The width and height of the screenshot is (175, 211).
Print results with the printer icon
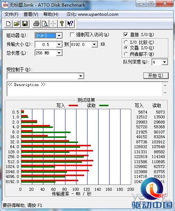click(36, 24)
